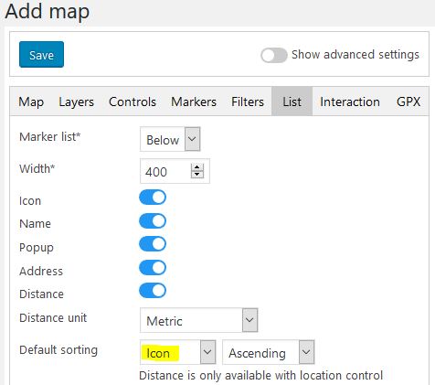Disable the Distance toggle
The width and height of the screenshot is (435, 385).
point(153,291)
